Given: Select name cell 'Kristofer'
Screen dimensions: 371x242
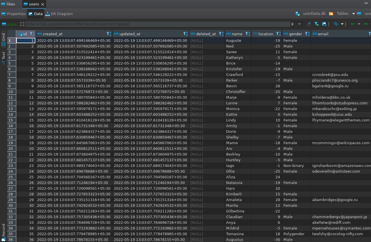Looking at the screenshot, I should click(238, 69).
